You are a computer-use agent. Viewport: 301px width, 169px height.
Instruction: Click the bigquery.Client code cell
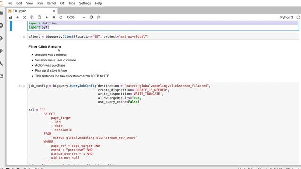pyautogui.click(x=163, y=37)
